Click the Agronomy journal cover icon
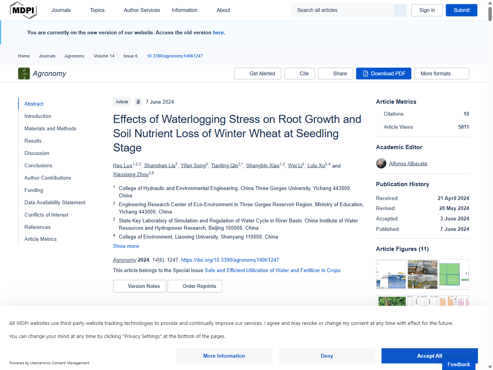The width and height of the screenshot is (493, 370). coord(24,74)
